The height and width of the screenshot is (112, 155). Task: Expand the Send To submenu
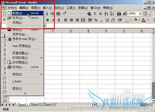click(25, 74)
